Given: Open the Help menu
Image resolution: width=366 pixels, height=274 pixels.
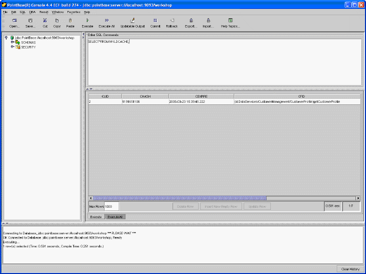Looking at the screenshot, I should 87,12.
